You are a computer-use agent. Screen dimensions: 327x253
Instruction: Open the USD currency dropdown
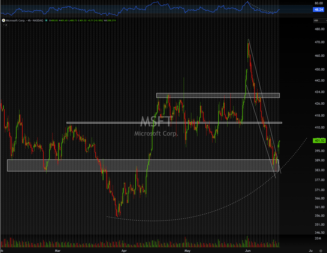320,20
